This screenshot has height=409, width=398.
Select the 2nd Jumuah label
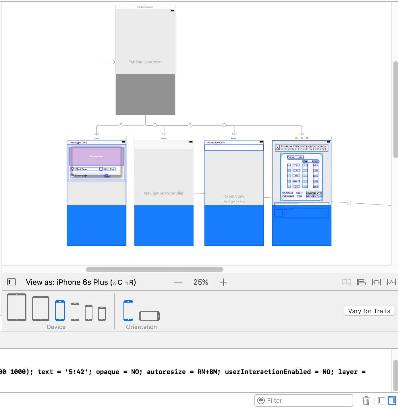coord(288,196)
